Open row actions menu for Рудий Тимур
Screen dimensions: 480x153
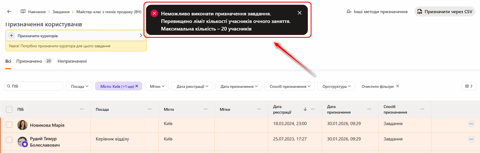coord(471,139)
